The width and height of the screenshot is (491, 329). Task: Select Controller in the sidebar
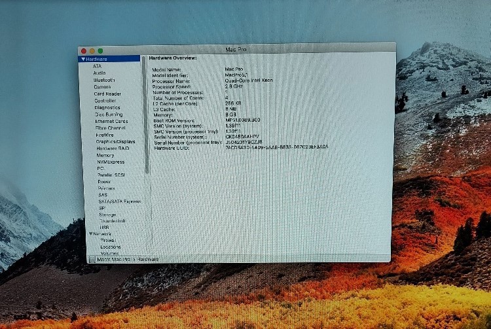click(105, 101)
